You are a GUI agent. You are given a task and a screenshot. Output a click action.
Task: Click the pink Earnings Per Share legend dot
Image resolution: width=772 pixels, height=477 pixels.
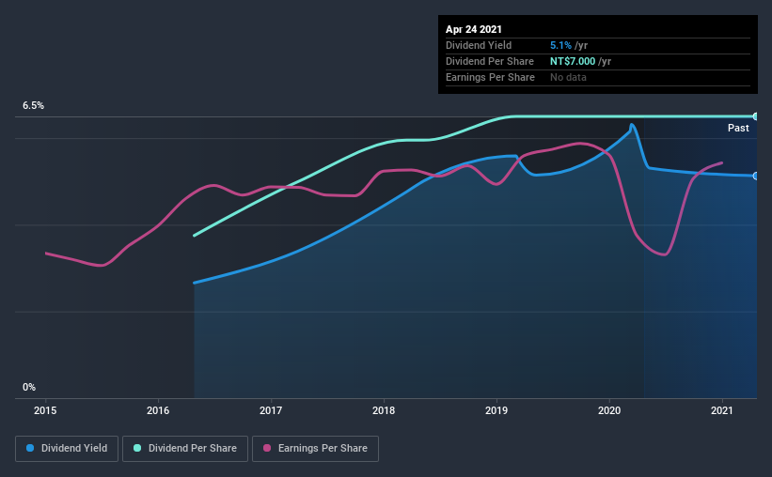coord(267,448)
